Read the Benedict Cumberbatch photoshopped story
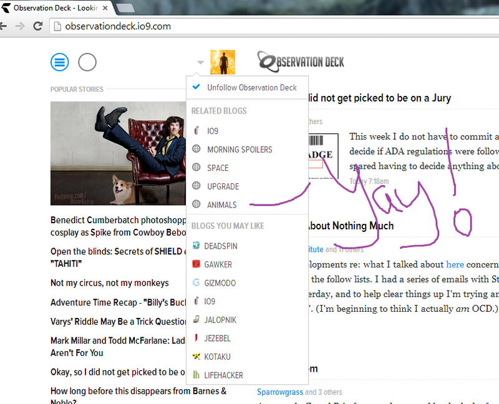The width and height of the screenshot is (499, 404). coord(118,226)
